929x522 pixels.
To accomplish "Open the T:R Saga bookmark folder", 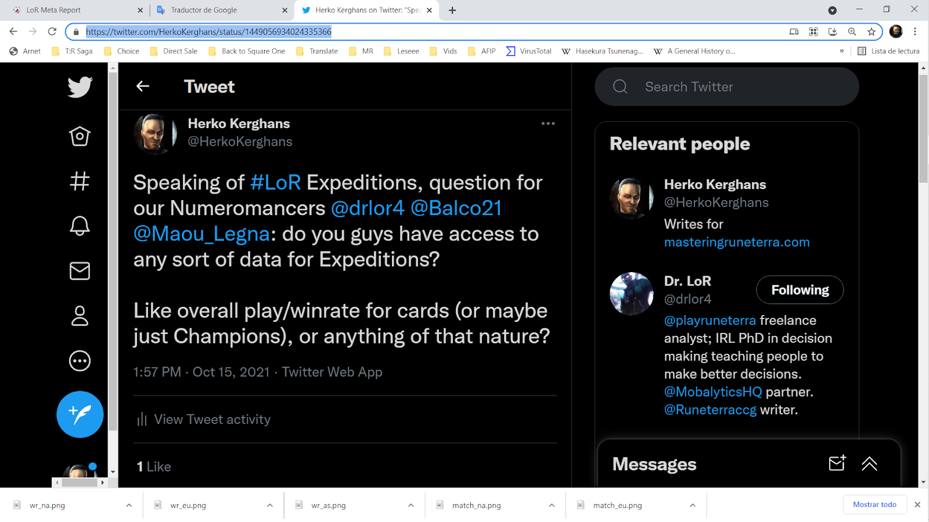I will [x=73, y=51].
